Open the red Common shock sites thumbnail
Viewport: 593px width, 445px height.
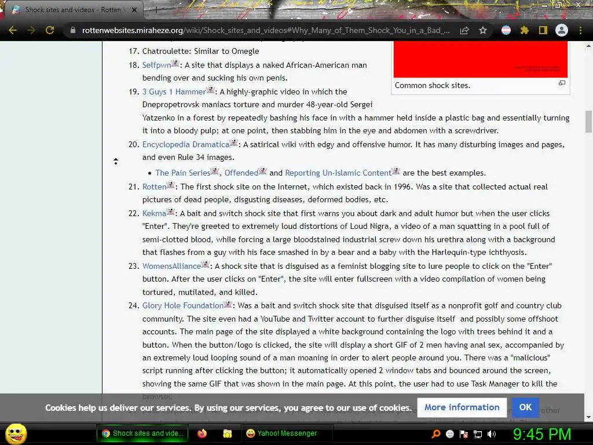pyautogui.click(x=480, y=60)
